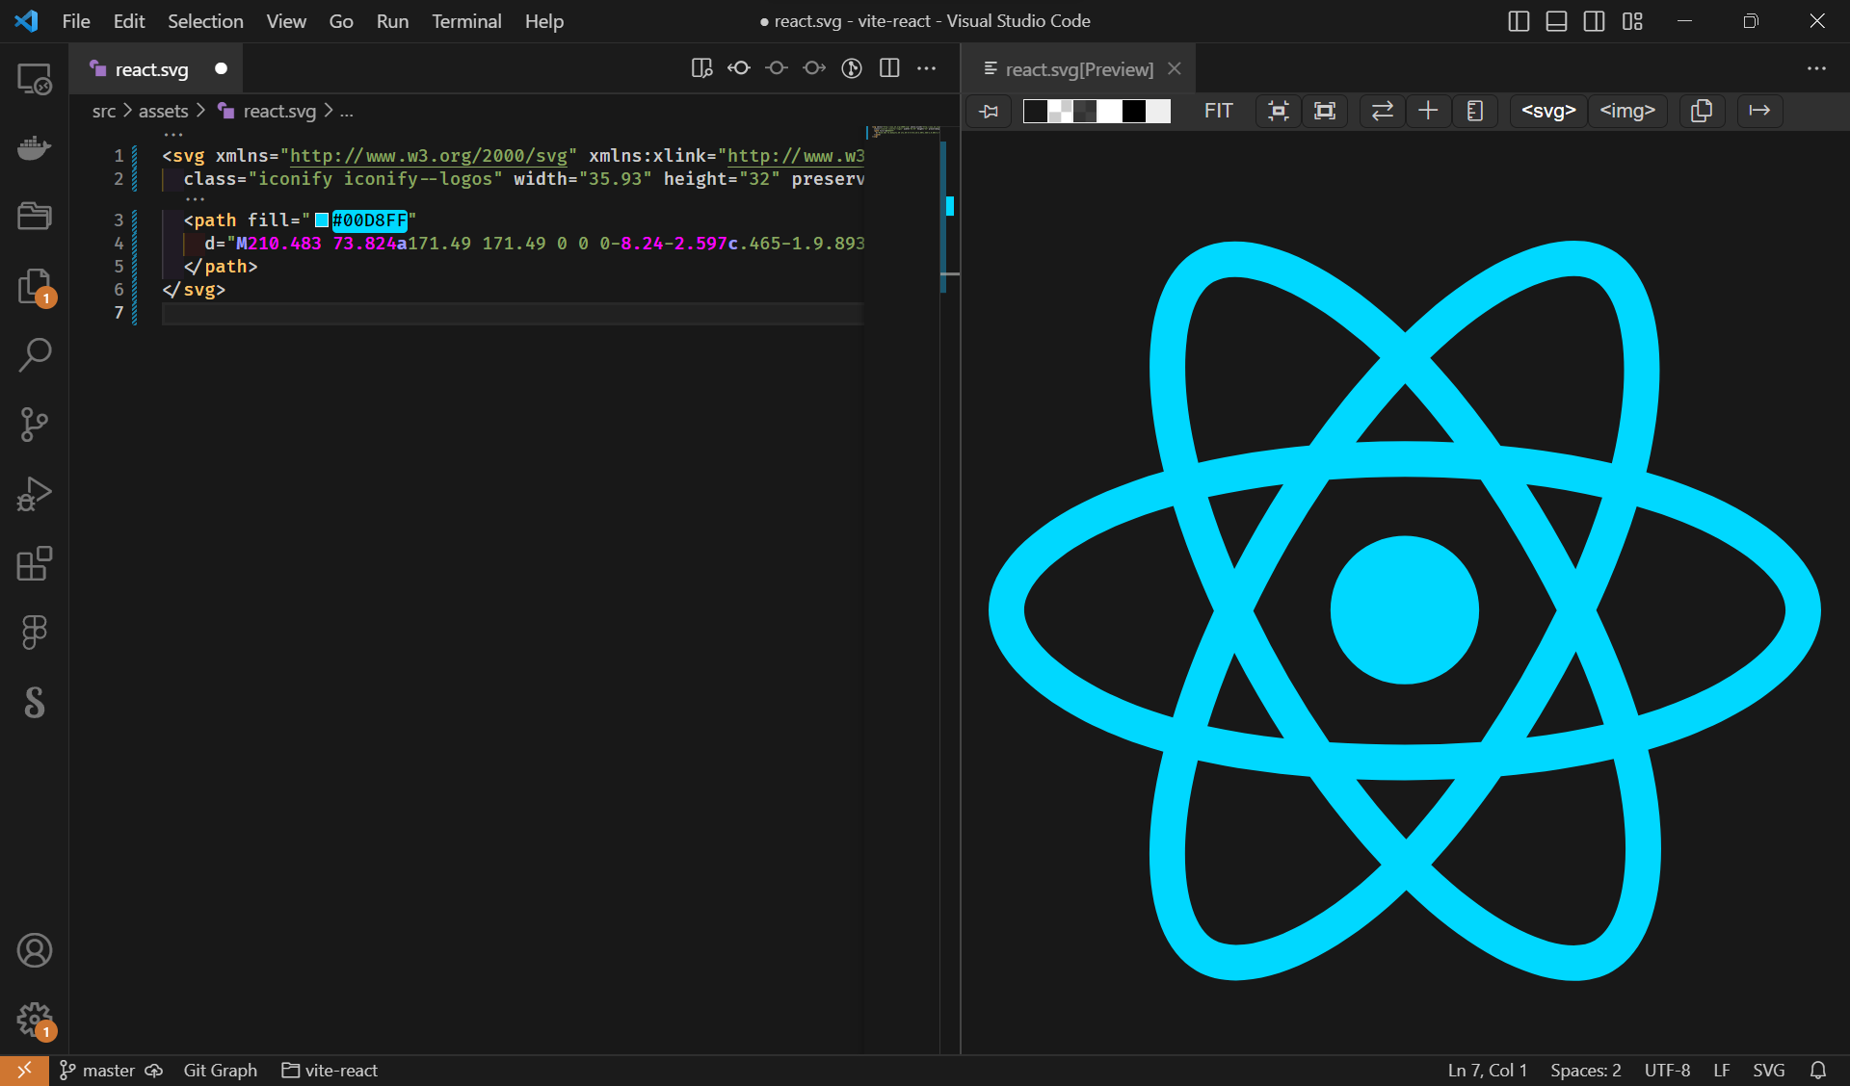This screenshot has width=1850, height=1086.
Task: Open breadcrumb ellipsis after react.svg
Action: [347, 112]
